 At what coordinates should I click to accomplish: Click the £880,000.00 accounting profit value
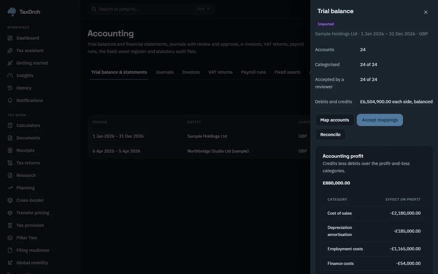pyautogui.click(x=336, y=183)
